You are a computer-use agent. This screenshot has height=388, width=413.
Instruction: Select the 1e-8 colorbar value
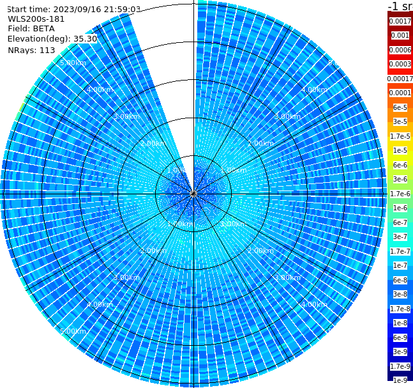400,323
